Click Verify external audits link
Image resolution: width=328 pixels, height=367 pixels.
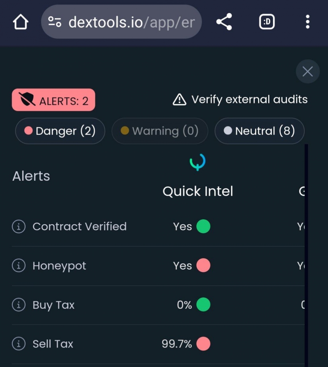click(x=240, y=99)
